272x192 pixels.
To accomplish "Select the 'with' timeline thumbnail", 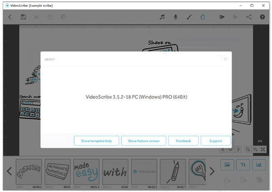I will point(115,172).
